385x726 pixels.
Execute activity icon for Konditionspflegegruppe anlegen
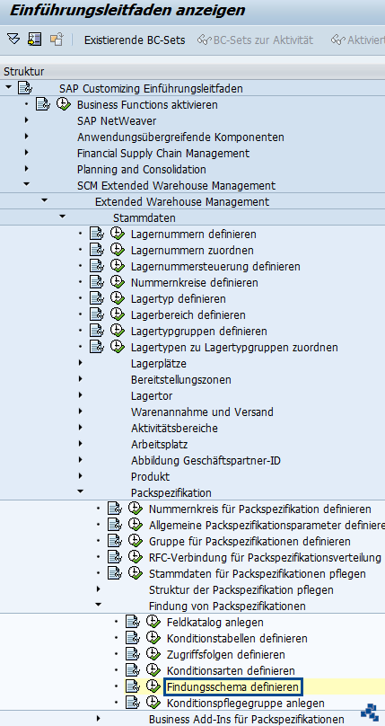153,703
